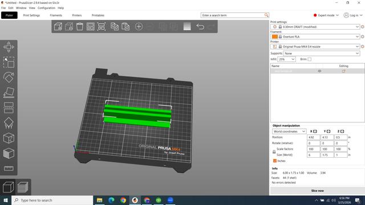This screenshot has height=205, width=365.
Task: Open the Supports None dropdown
Action: 322,54
